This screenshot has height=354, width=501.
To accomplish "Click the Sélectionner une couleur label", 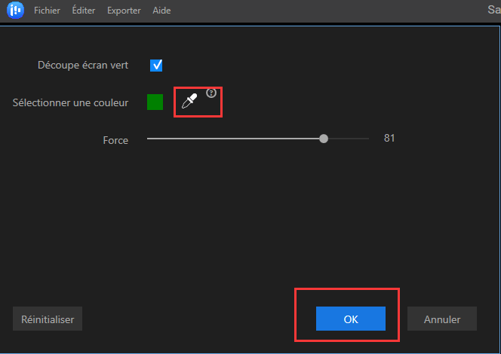I will pyautogui.click(x=71, y=102).
